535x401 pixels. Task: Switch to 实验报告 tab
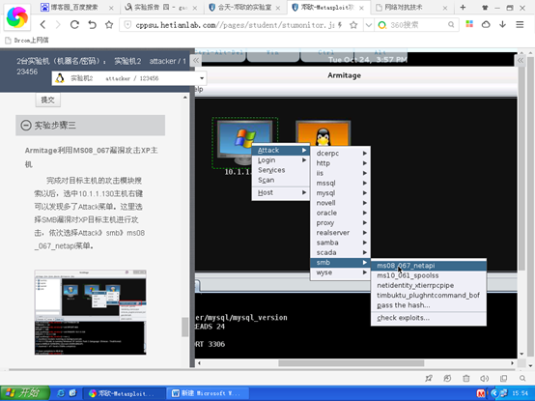coord(161,7)
